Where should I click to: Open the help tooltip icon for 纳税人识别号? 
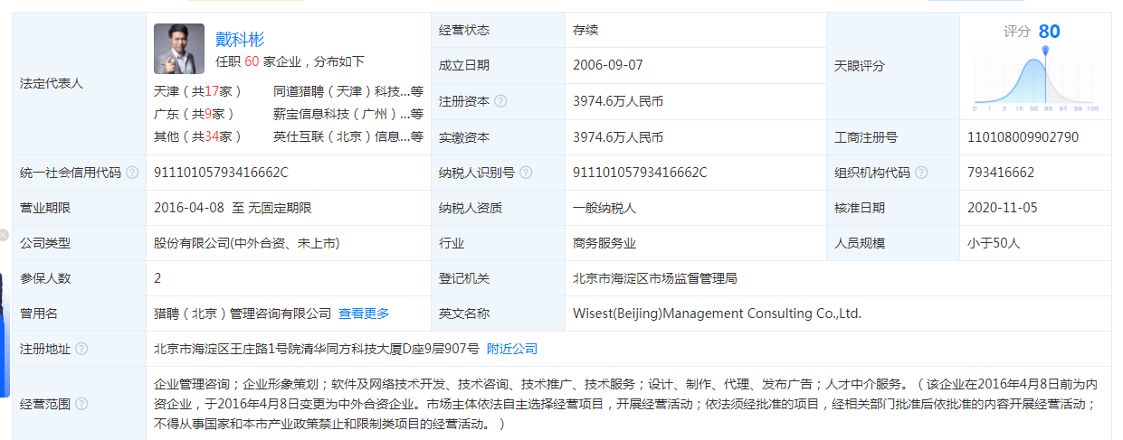[x=526, y=173]
